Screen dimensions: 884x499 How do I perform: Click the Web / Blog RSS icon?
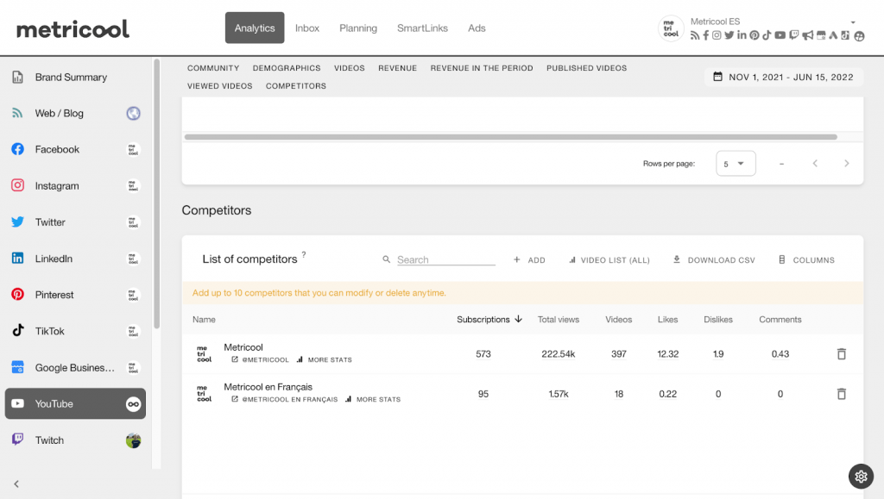click(x=17, y=113)
